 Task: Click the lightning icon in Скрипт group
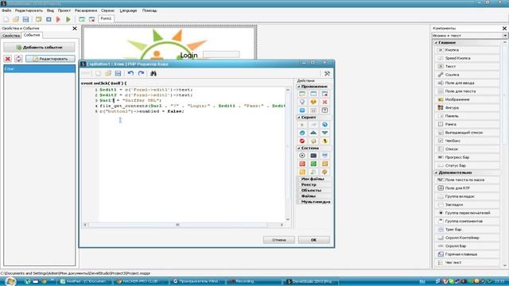[x=324, y=141]
